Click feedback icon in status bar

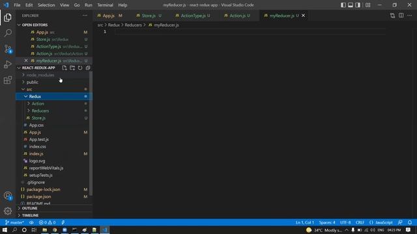click(x=400, y=222)
